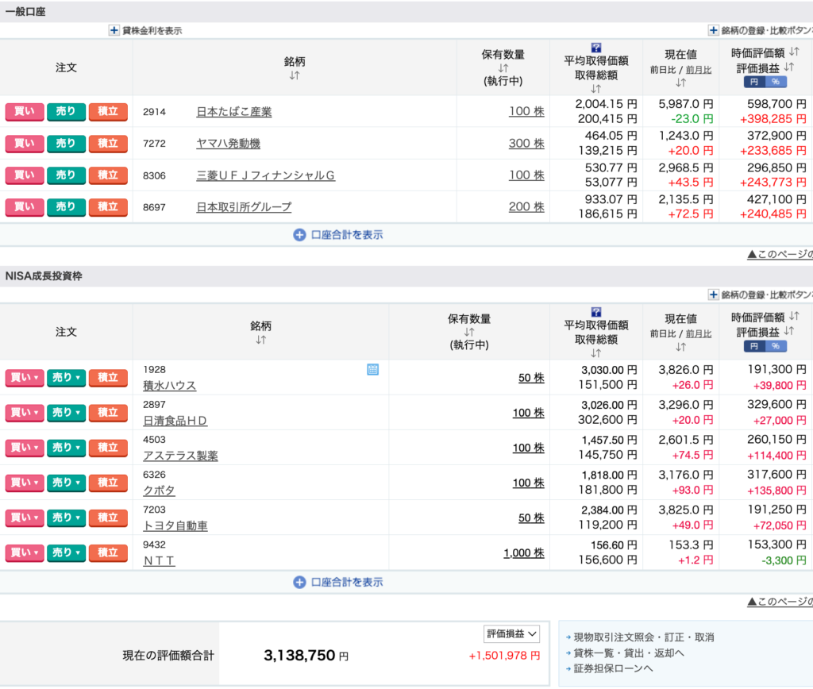The width and height of the screenshot is (813, 689).
Task: Open the 日本たばこ産業 stock link
Action: pyautogui.click(x=233, y=112)
